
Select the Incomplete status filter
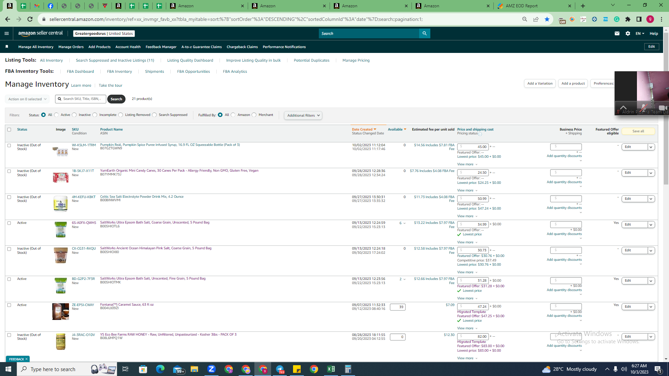95,115
